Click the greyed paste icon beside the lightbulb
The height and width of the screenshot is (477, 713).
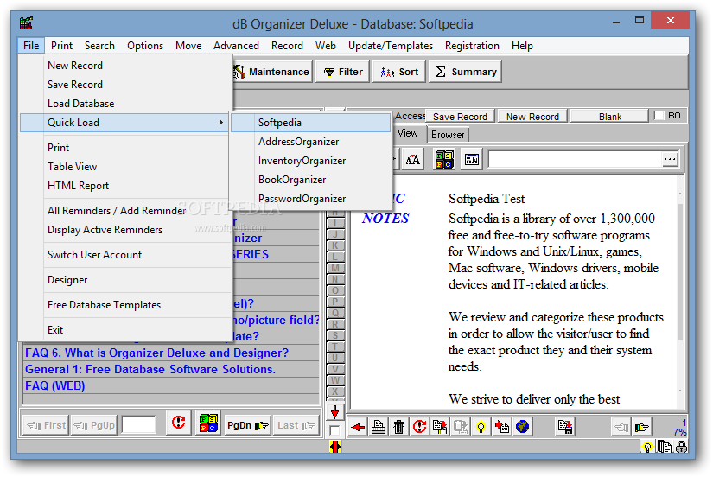[460, 427]
